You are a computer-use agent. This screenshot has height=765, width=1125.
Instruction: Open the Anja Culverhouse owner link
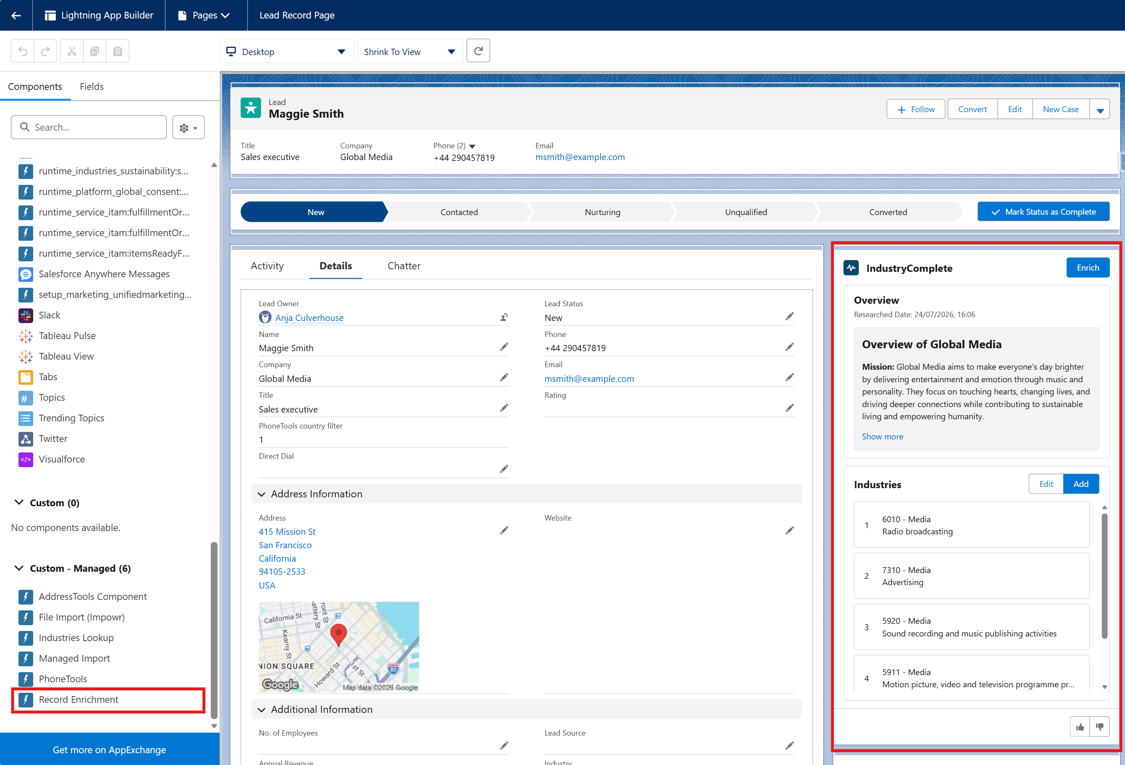pyautogui.click(x=309, y=318)
